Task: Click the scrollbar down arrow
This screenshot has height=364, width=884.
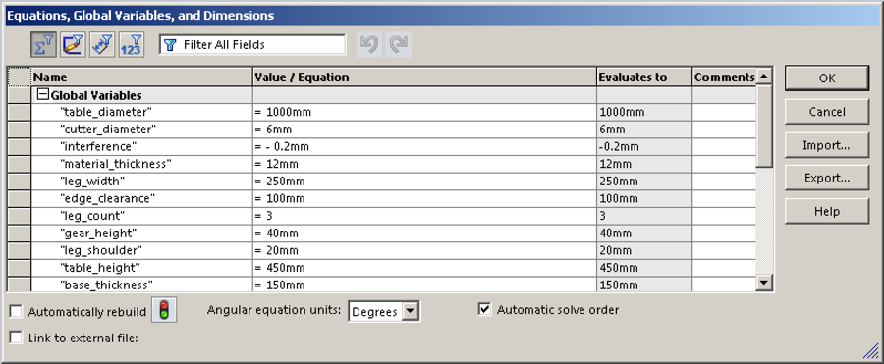Action: pos(764,283)
